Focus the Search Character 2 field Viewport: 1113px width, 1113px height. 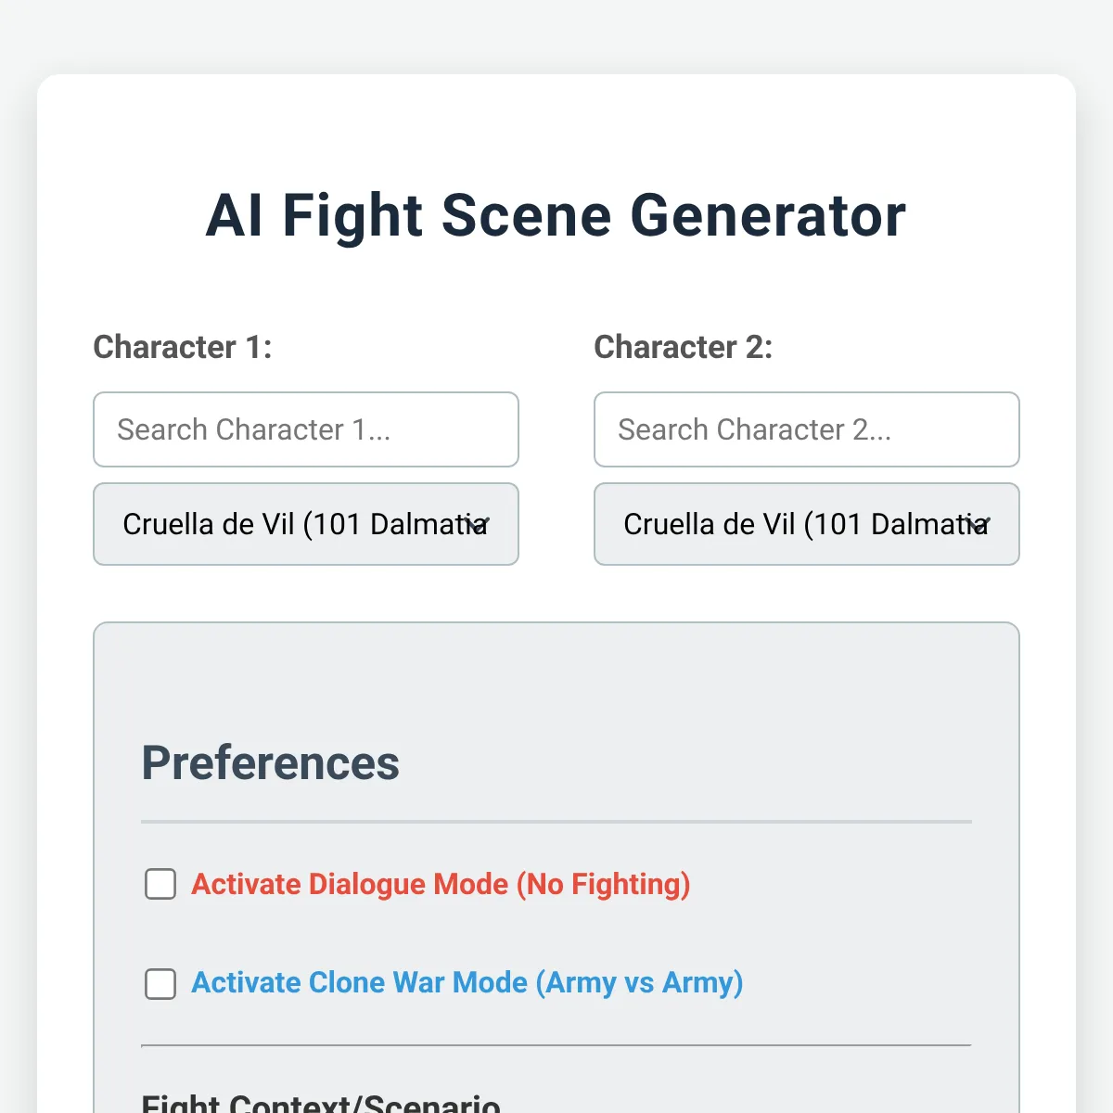coord(807,429)
